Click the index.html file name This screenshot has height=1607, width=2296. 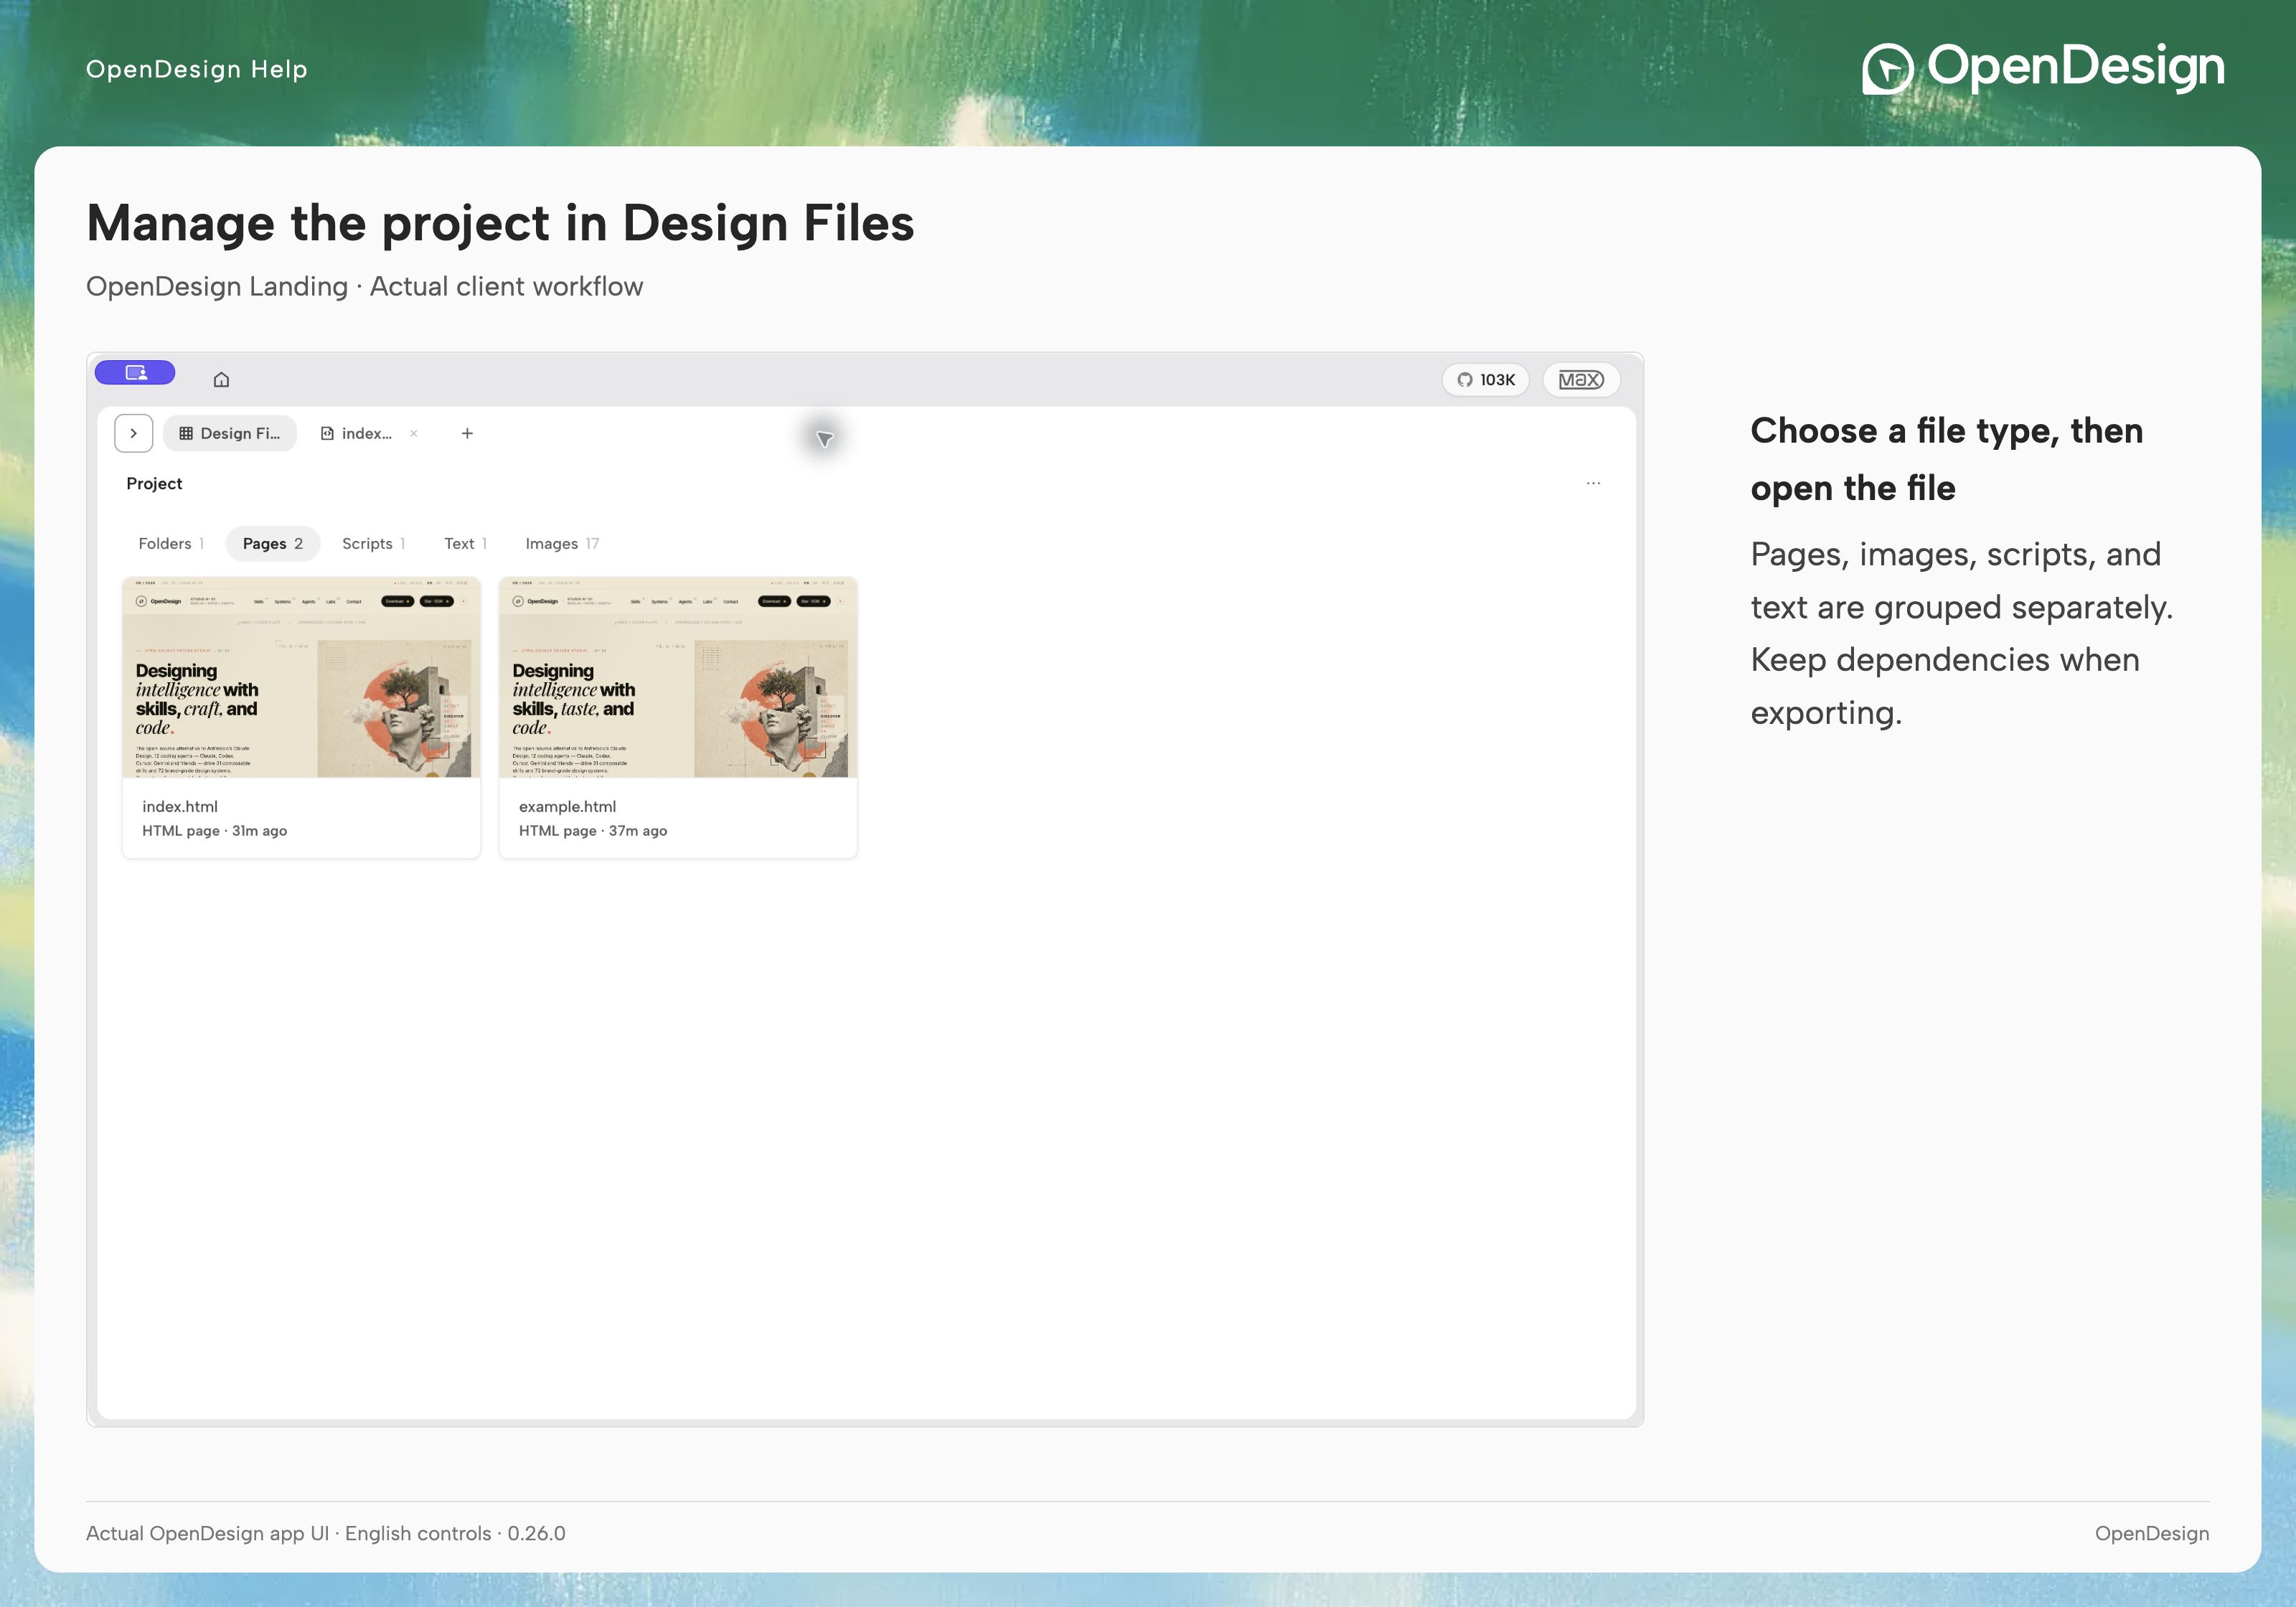pos(180,806)
